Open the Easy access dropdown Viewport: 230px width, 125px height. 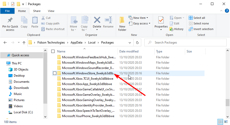click(139, 23)
